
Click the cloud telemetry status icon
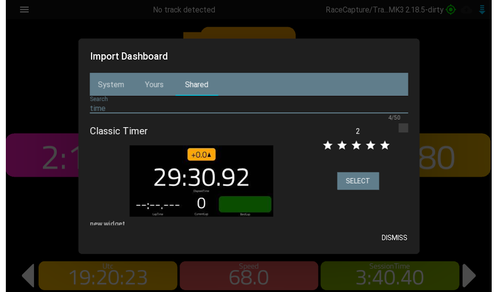pyautogui.click(x=466, y=10)
